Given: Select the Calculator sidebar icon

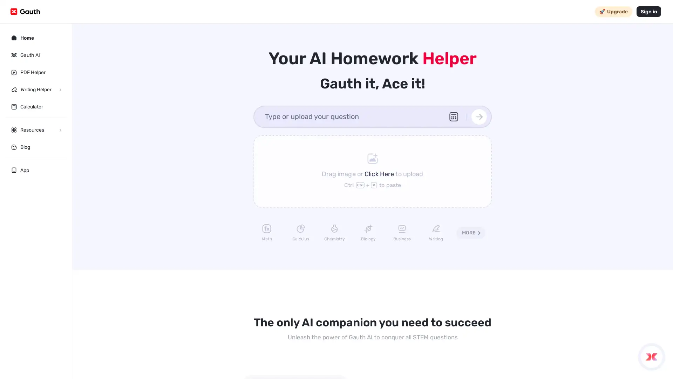Looking at the screenshot, I should coord(14,106).
